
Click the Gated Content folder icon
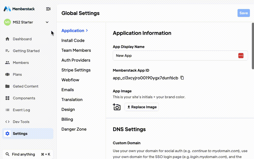7,86
